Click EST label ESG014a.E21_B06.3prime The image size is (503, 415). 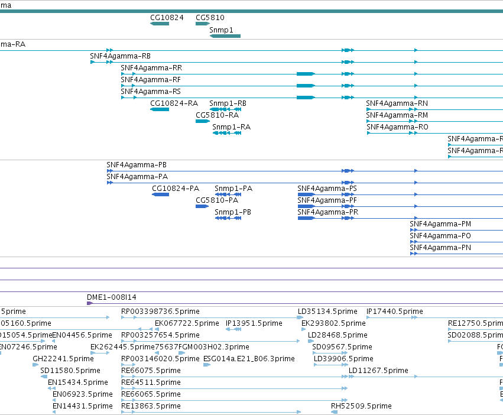[x=249, y=359]
